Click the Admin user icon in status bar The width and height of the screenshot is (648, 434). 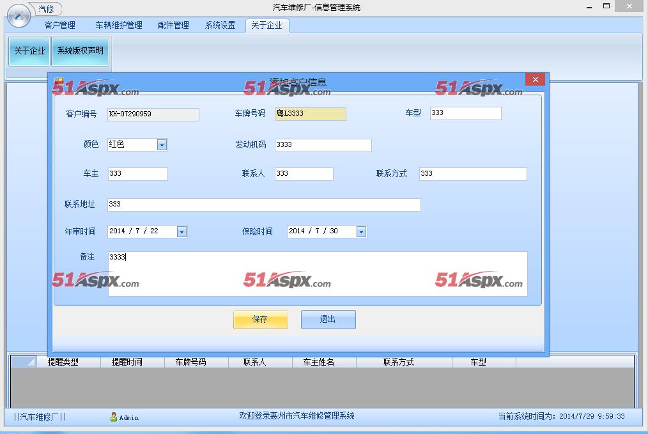tap(113, 417)
